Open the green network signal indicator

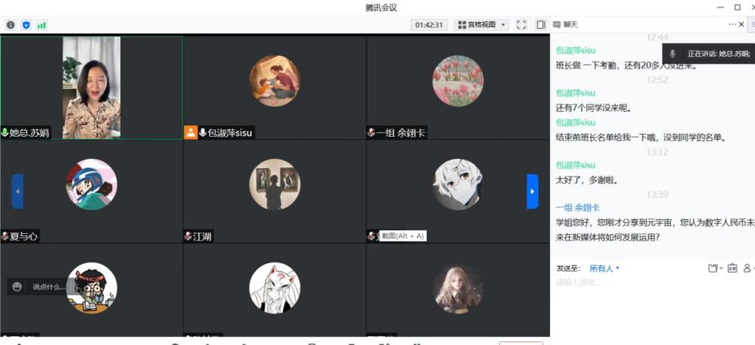pos(41,25)
